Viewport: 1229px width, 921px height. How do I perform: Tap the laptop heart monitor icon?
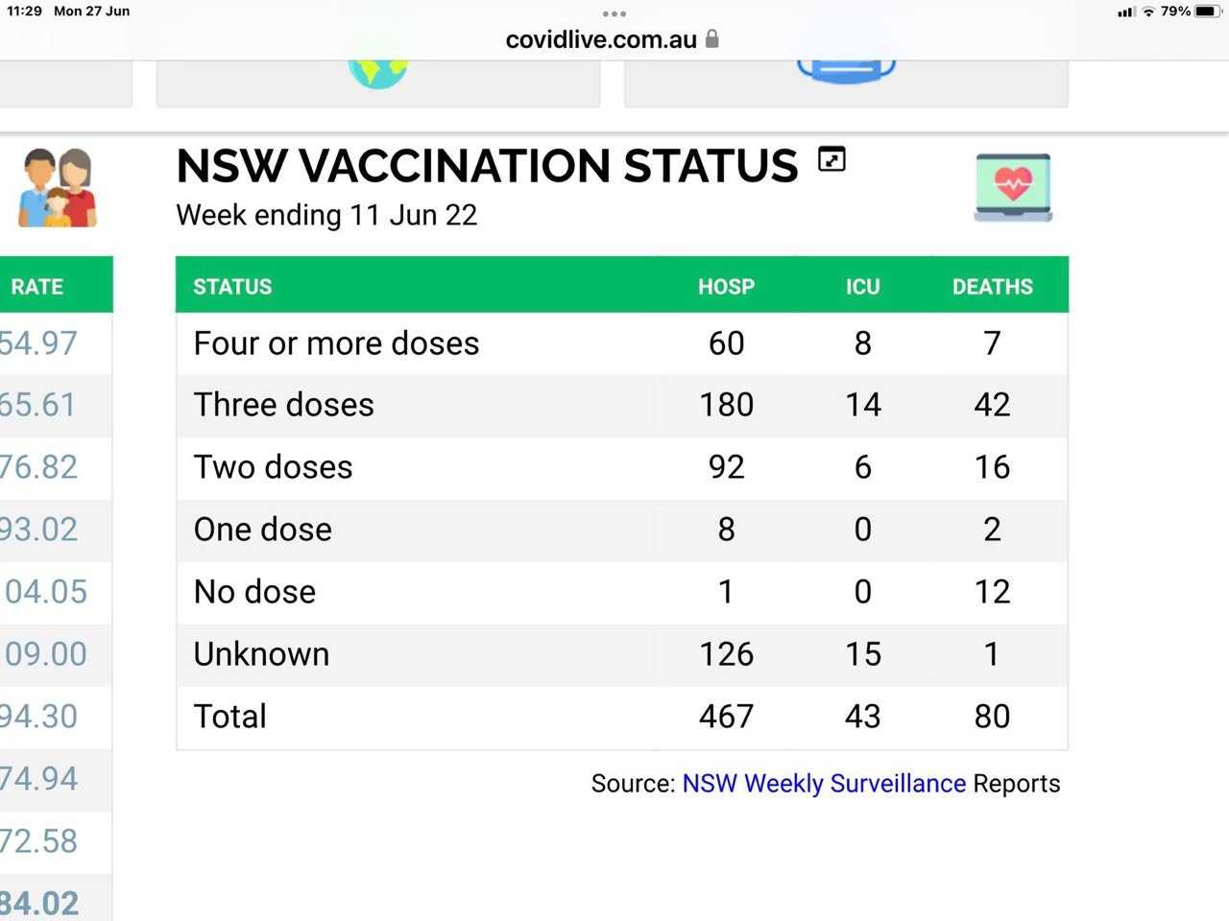point(1013,187)
